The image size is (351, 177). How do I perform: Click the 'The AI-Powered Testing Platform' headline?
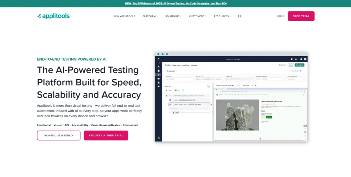[x=89, y=83]
